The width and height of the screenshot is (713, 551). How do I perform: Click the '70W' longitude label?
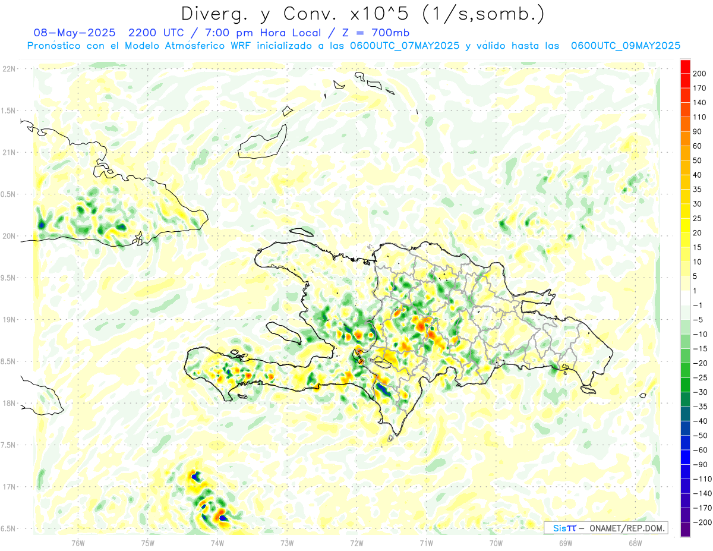click(x=496, y=542)
